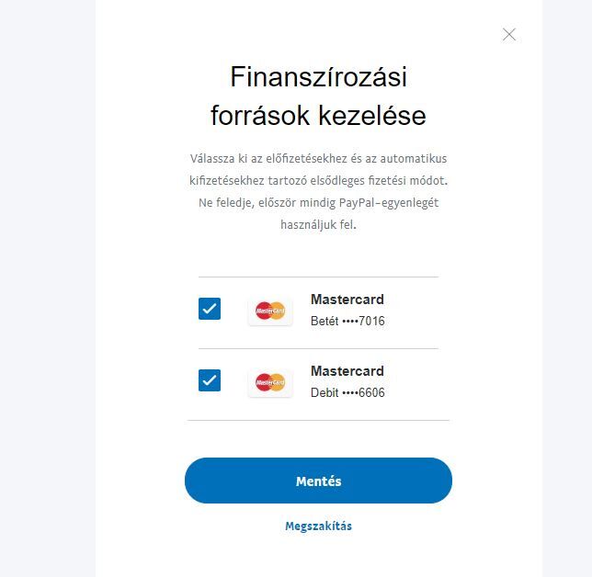Uncheck the Mastercard ending in 6606
Image resolution: width=592 pixels, height=577 pixels.
click(x=210, y=379)
